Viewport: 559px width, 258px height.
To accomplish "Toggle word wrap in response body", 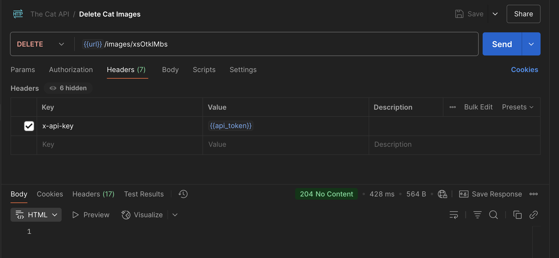I will coord(454,215).
